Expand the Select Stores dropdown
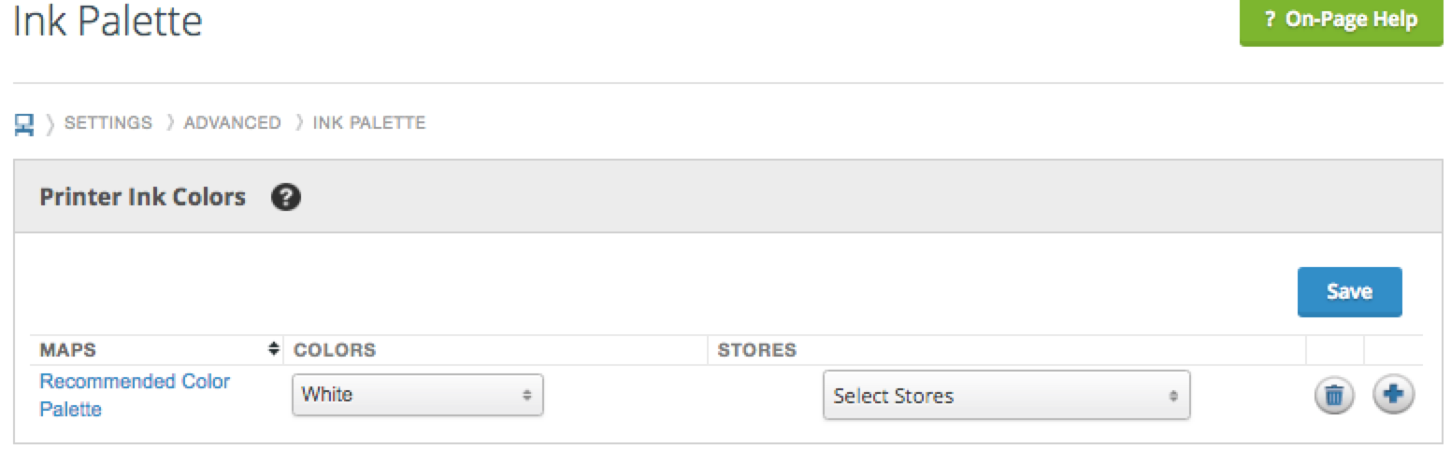Viewport: 1451px width, 463px height. click(x=1005, y=396)
